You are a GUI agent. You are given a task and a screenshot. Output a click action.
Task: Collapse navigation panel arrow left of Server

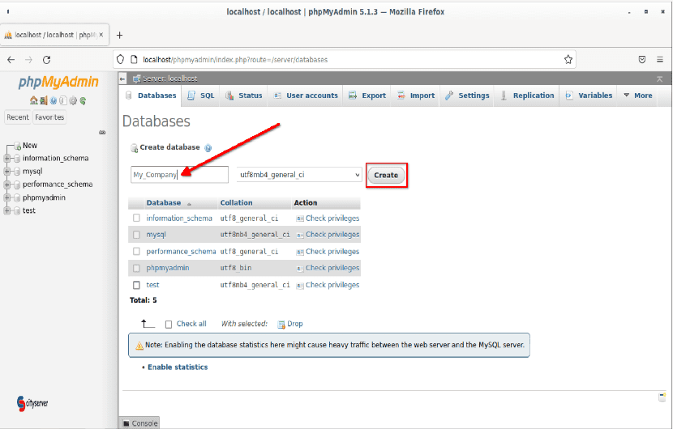pos(122,79)
